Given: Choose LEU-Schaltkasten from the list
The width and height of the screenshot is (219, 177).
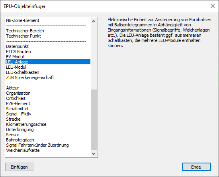Looking at the screenshot, I should point(48,72).
